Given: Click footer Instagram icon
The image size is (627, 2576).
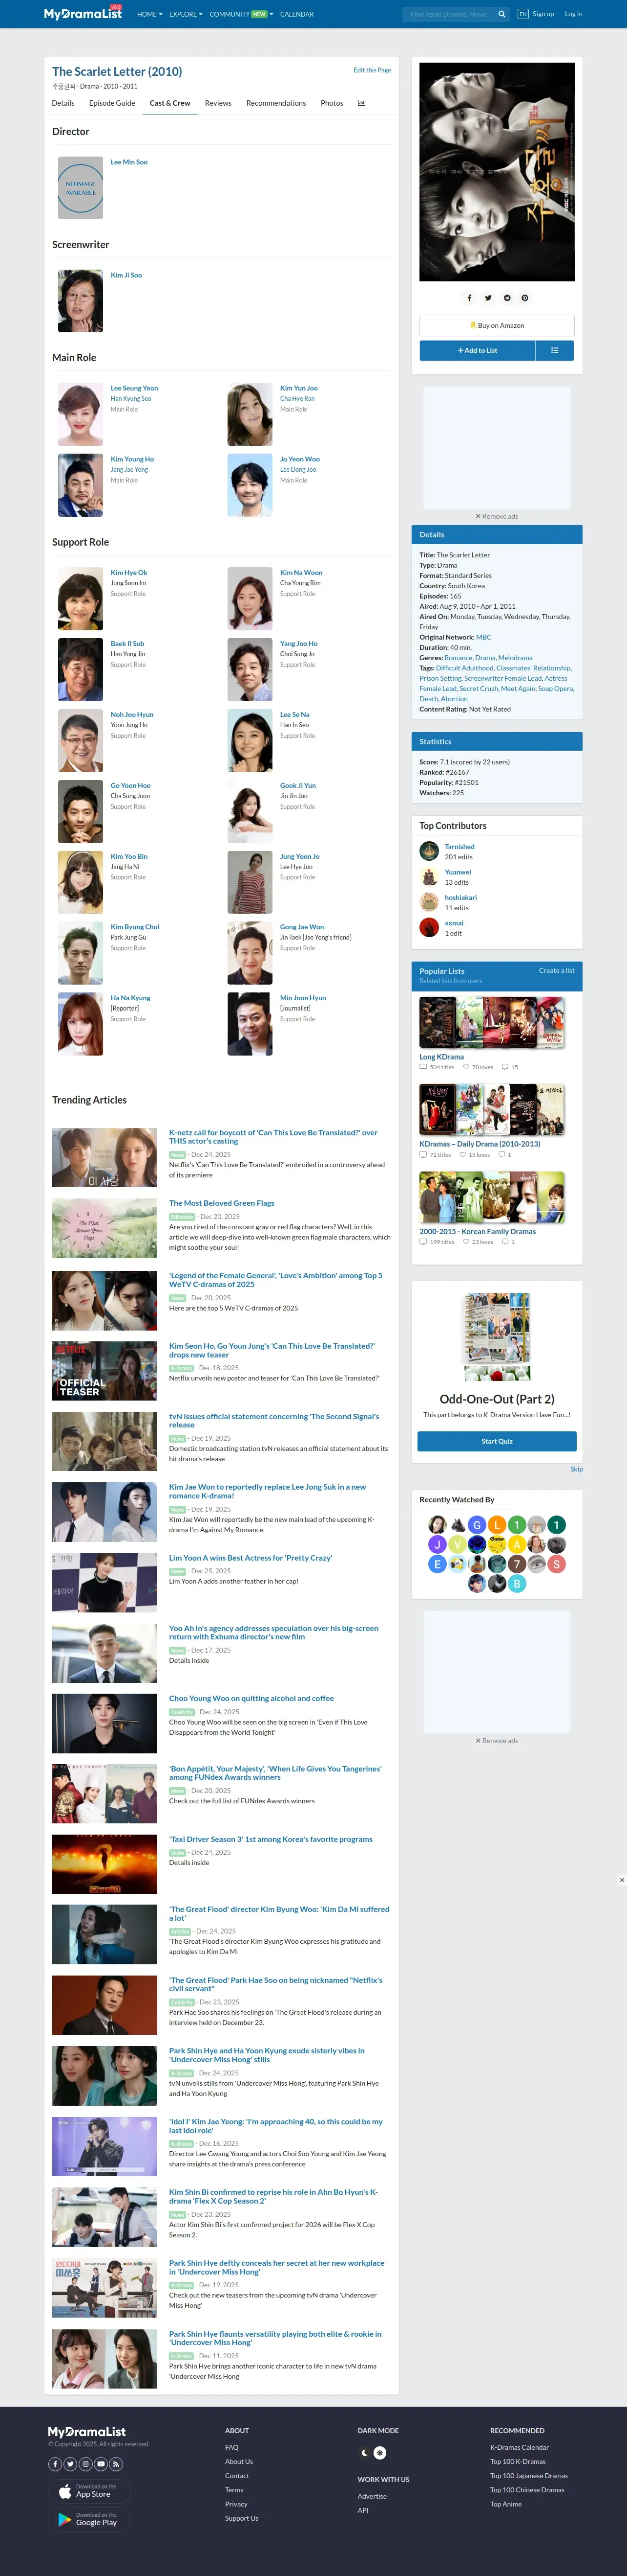Looking at the screenshot, I should coord(86,2464).
